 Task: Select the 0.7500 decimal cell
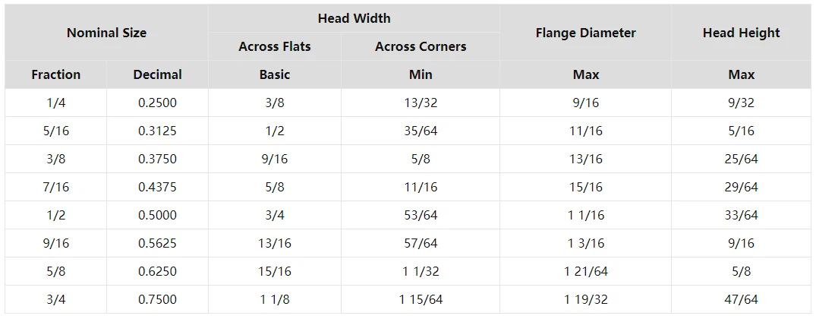pyautogui.click(x=157, y=299)
